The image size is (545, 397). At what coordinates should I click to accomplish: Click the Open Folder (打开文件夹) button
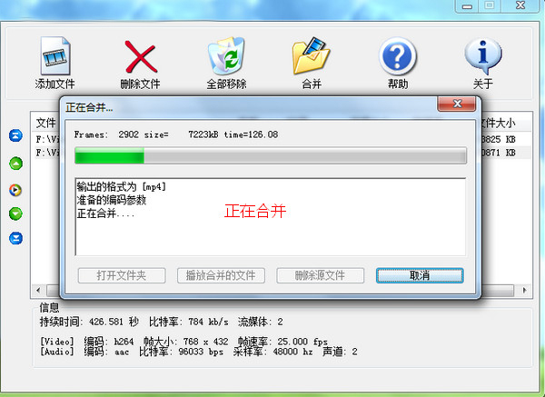pyautogui.click(x=122, y=275)
